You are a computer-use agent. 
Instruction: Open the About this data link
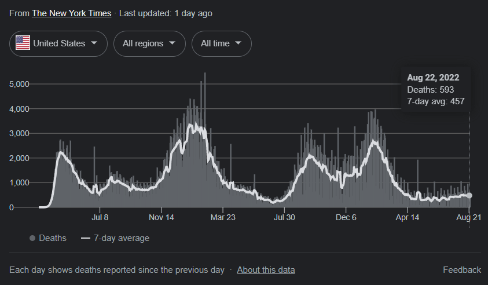pyautogui.click(x=266, y=270)
